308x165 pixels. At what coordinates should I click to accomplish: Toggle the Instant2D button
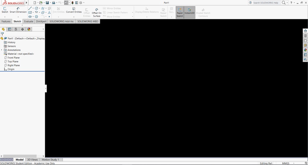(189, 12)
